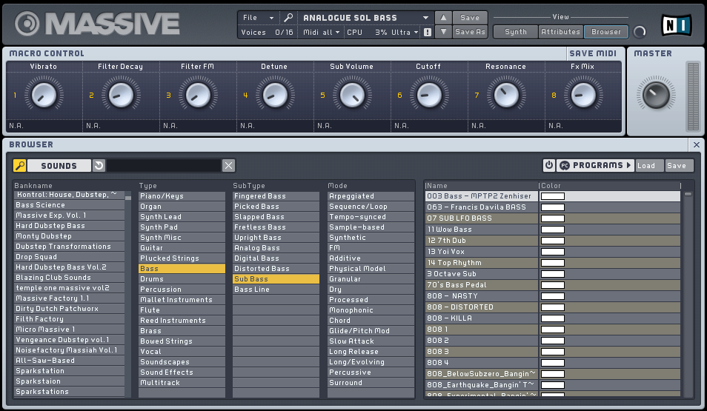Go to previous preset with up arrow
Viewport: 707px width, 411px height.
pyautogui.click(x=443, y=18)
